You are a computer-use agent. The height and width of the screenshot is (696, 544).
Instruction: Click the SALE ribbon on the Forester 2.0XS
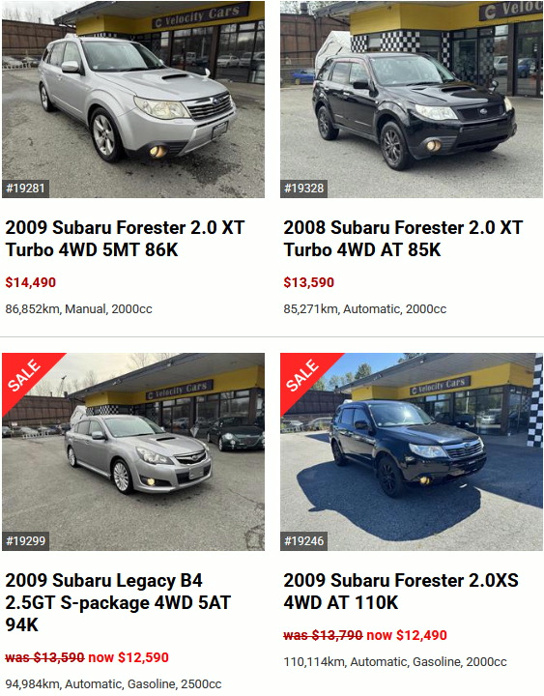tap(303, 375)
